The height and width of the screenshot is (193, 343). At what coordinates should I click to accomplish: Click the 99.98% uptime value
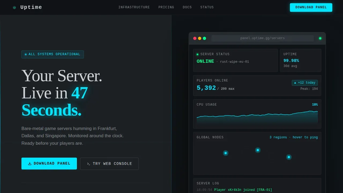coord(291,61)
